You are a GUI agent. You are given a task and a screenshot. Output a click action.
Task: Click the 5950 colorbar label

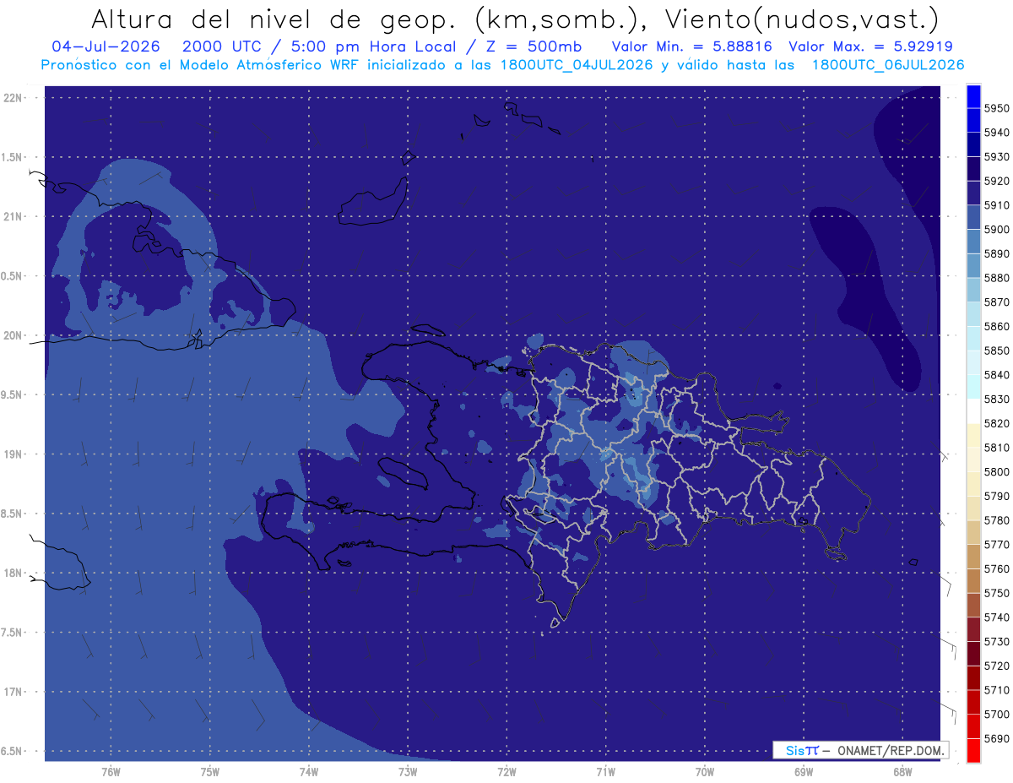996,109
